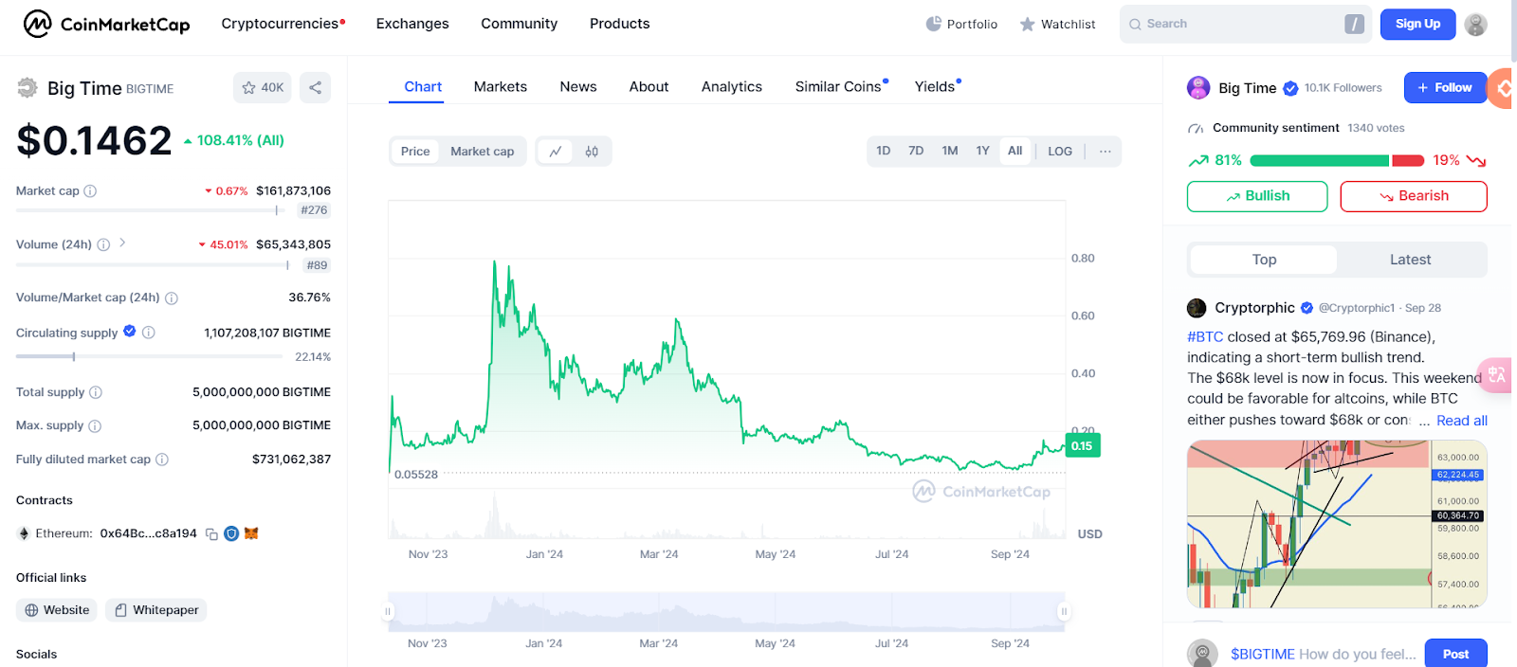Click the shield icon next to contract

click(231, 533)
